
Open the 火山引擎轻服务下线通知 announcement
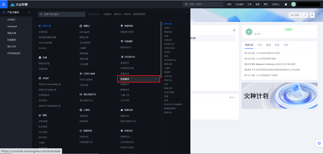tap(261, 75)
